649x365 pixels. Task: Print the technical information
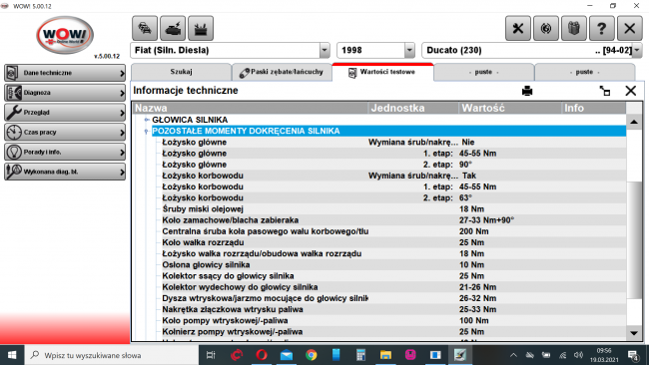coord(527,91)
